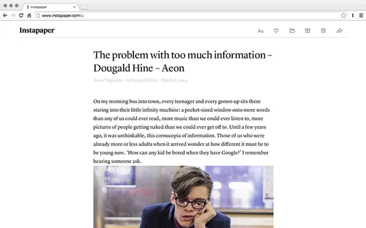Move the article to a folder
366x228 pixels.
(292, 31)
